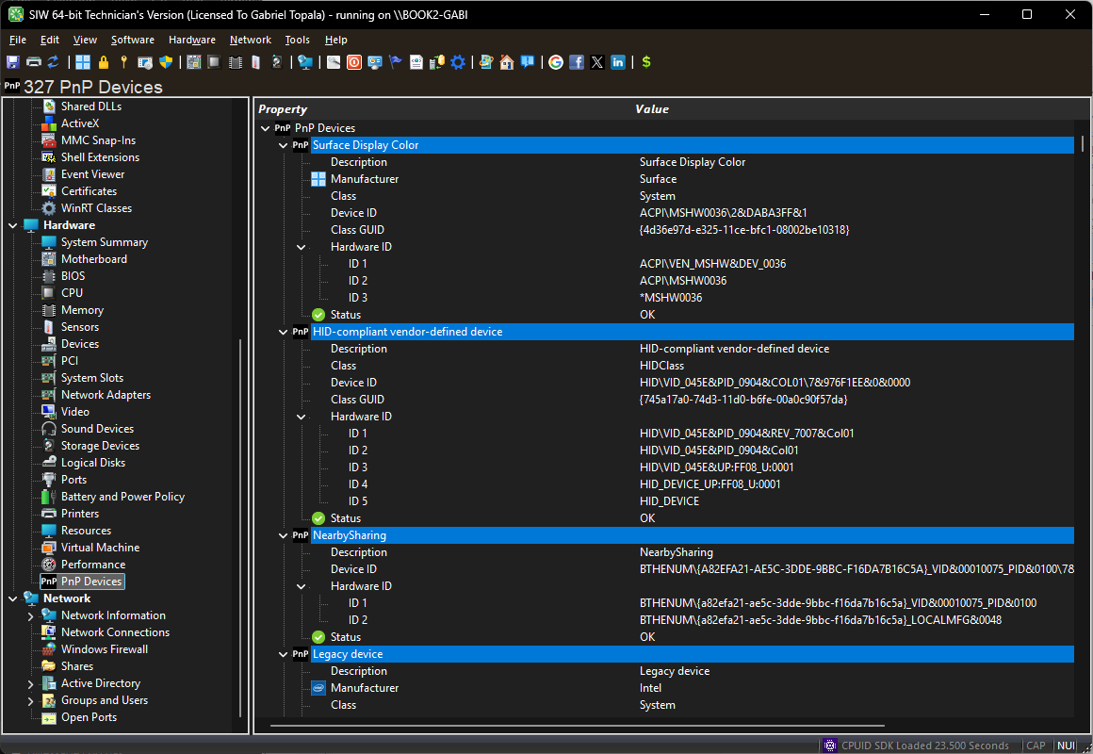Click the Print icon in the toolbar

point(33,62)
